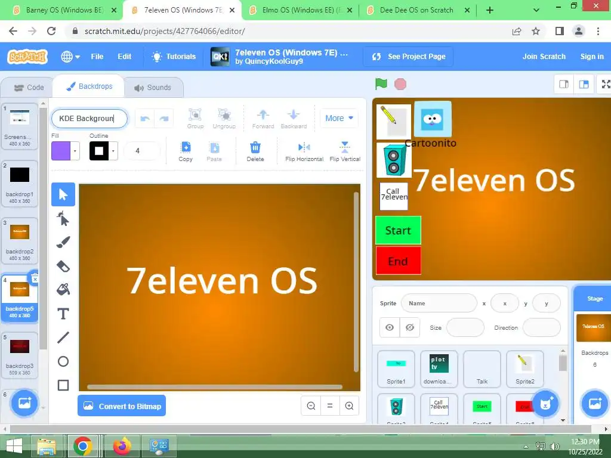
Task: Switch to Dee Dee OS browser tab
Action: pos(417,10)
